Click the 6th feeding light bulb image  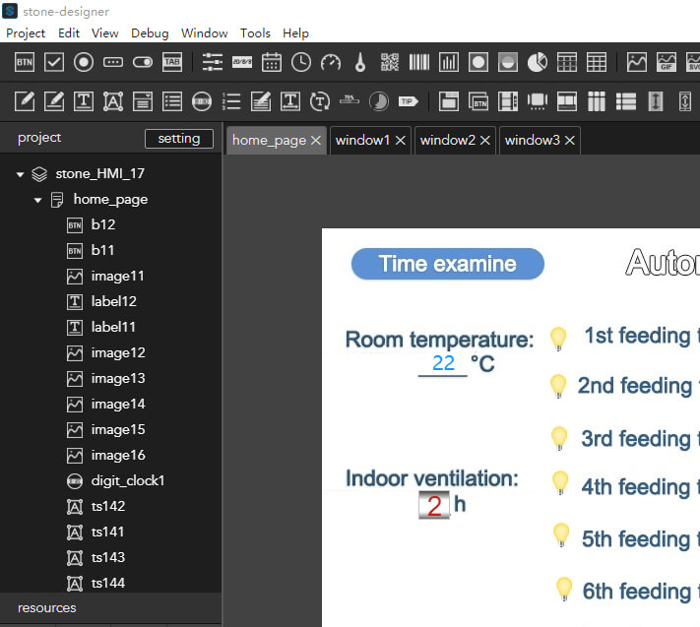coord(564,589)
